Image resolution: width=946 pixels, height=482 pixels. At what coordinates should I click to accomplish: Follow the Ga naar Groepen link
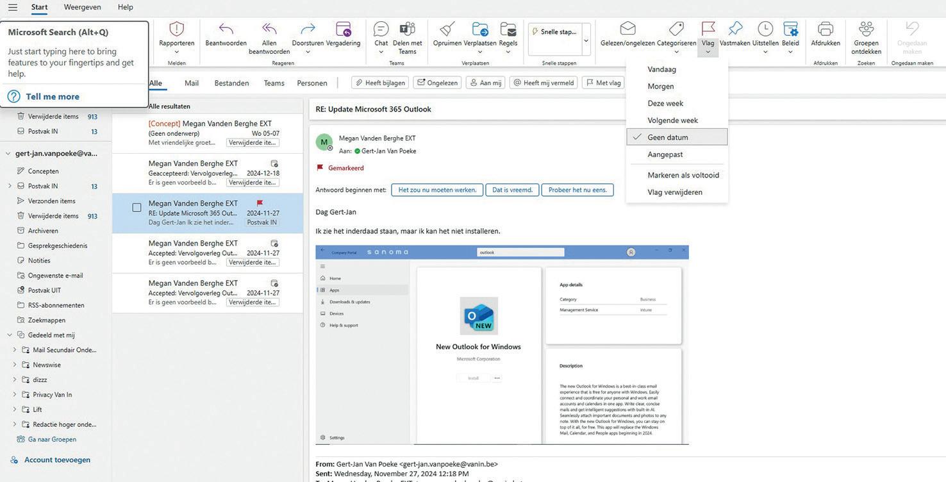point(52,440)
